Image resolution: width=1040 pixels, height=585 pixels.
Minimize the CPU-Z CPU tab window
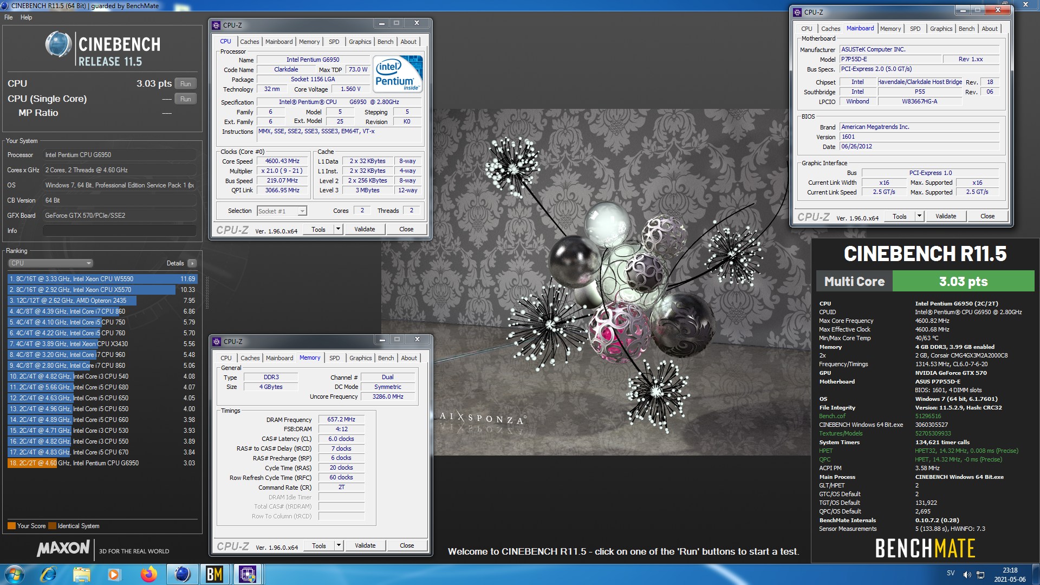tap(381, 23)
